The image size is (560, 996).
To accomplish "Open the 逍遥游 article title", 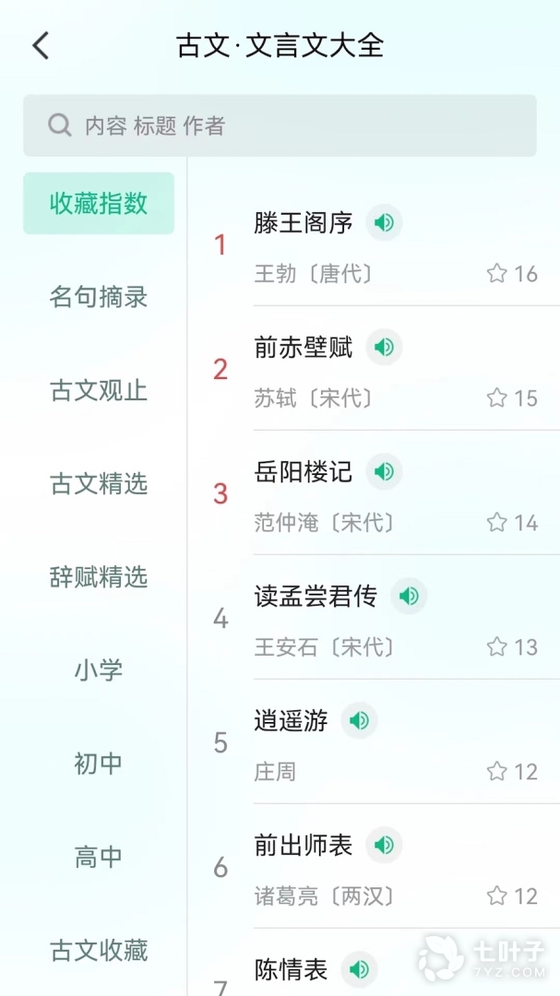I will (291, 720).
